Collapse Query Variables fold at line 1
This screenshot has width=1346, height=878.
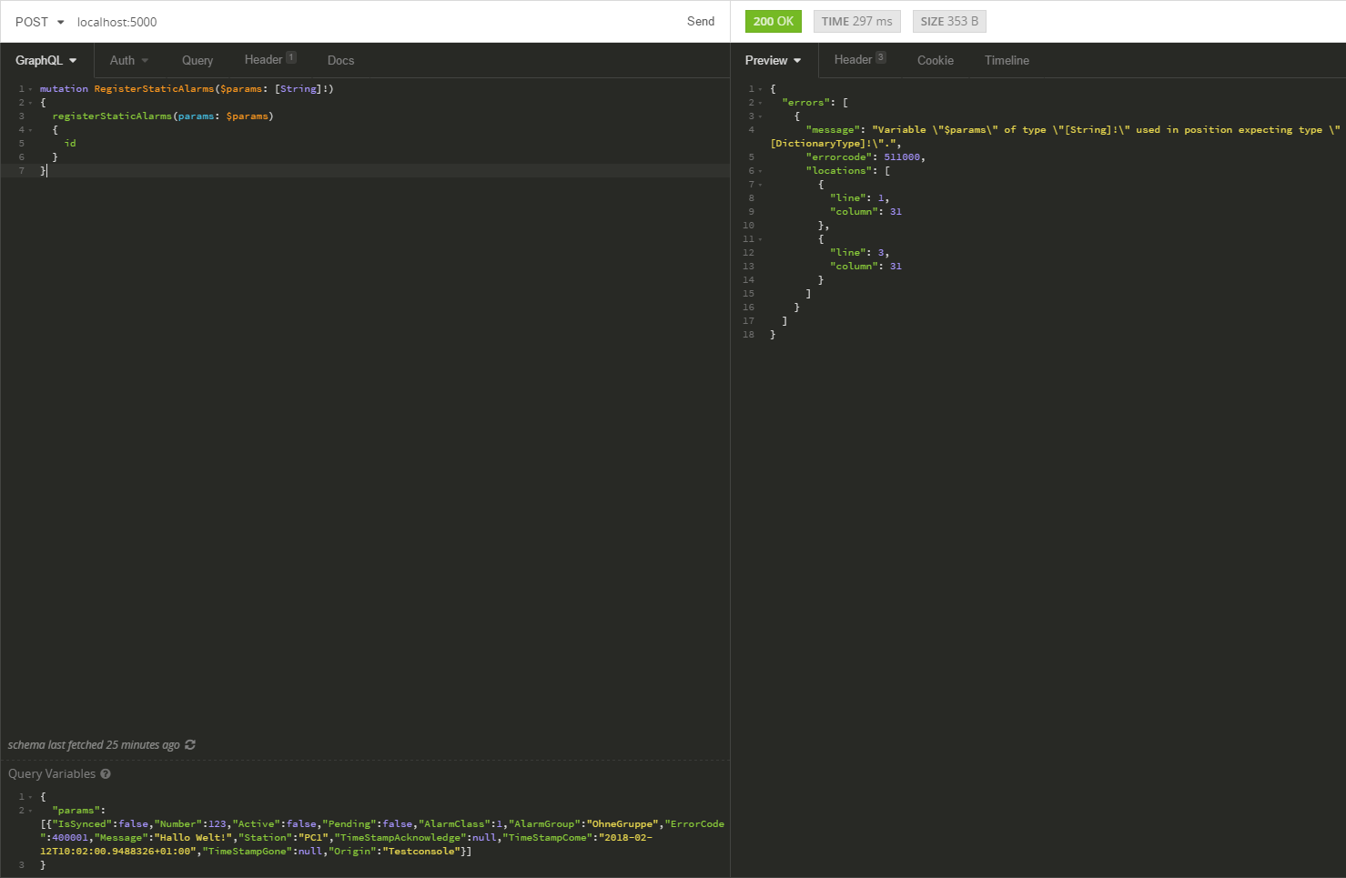30,797
